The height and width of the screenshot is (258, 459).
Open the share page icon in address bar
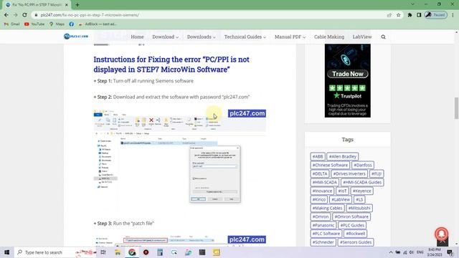pos(389,15)
